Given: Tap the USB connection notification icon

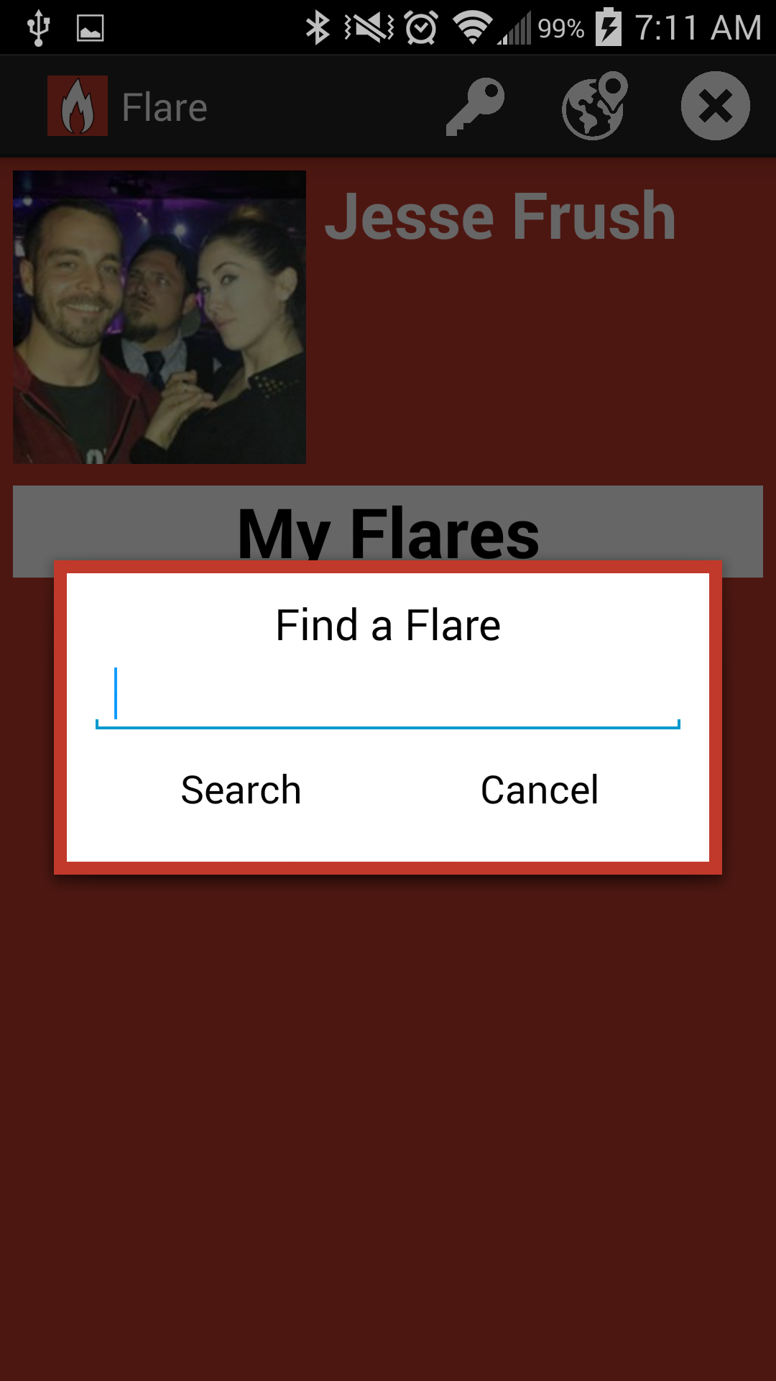Looking at the screenshot, I should click(x=38, y=29).
